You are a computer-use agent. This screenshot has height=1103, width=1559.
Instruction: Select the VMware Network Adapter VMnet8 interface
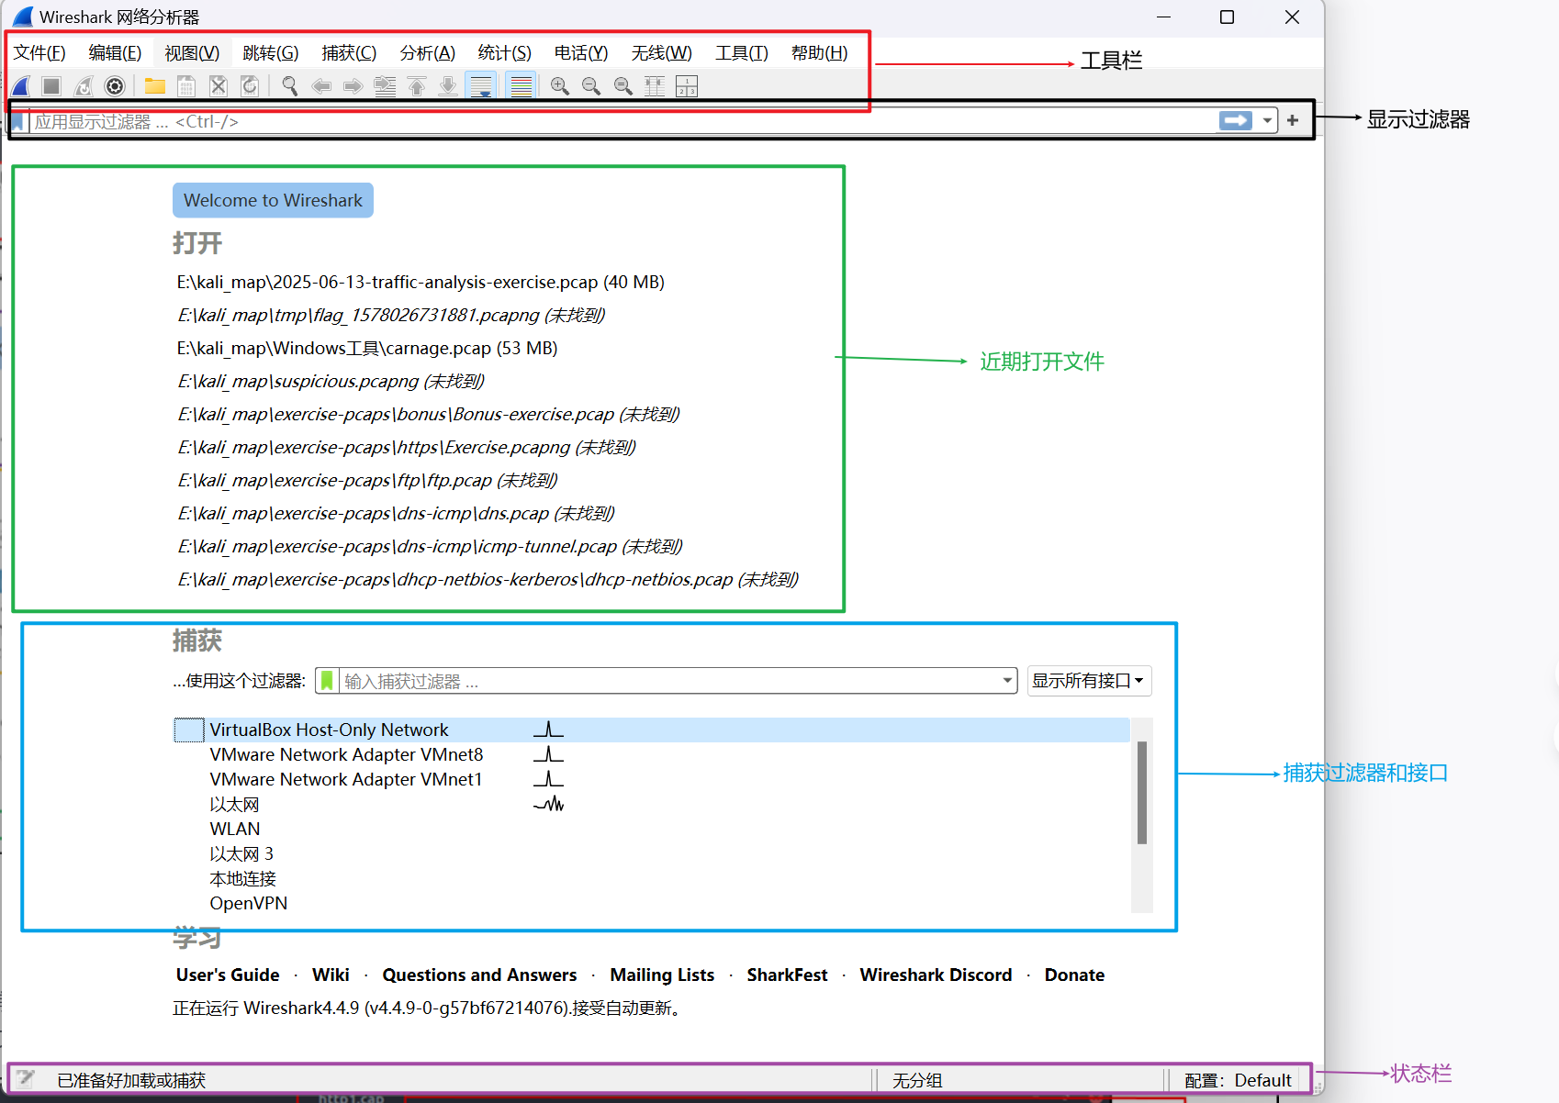point(652,754)
